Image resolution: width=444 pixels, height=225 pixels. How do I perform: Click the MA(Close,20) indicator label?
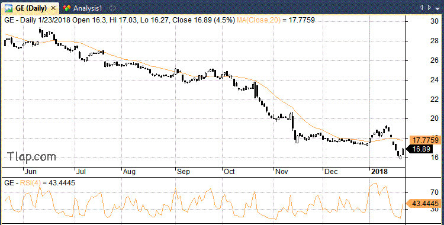point(259,20)
